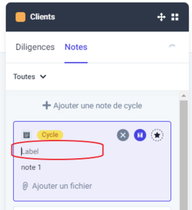Select the Notes tab
The image size is (192, 210).
tap(76, 47)
